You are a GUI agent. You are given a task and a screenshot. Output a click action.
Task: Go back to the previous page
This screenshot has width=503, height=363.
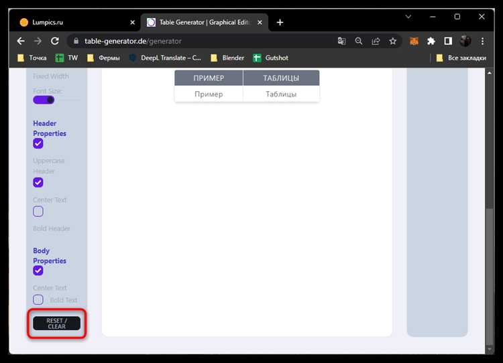[21, 41]
